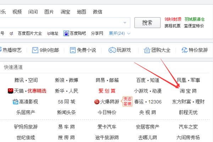Screen dimensions: 213x142
Task: Click the Baidu paw icon for 百度贴吧
Action: pyautogui.click(x=66, y=33)
